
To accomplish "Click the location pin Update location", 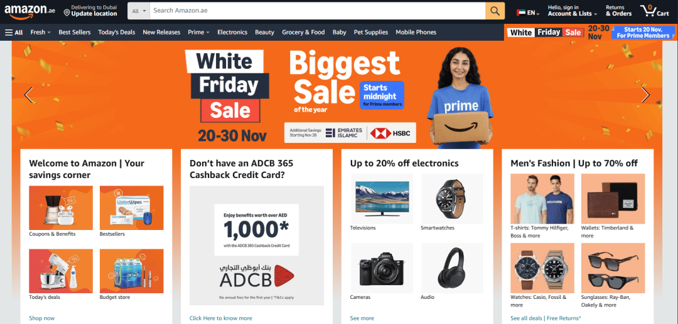I will [90, 11].
